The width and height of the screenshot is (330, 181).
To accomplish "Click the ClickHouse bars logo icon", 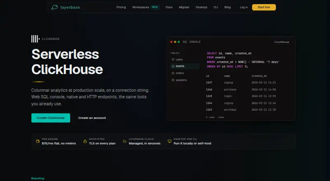I will (35, 39).
